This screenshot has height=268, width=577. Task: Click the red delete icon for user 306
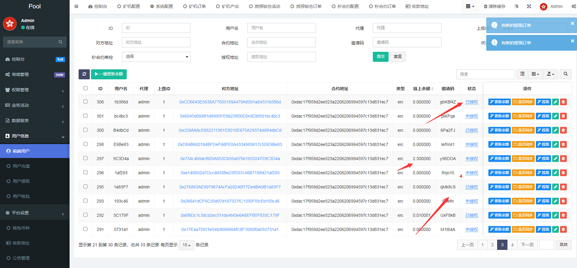[x=563, y=102]
